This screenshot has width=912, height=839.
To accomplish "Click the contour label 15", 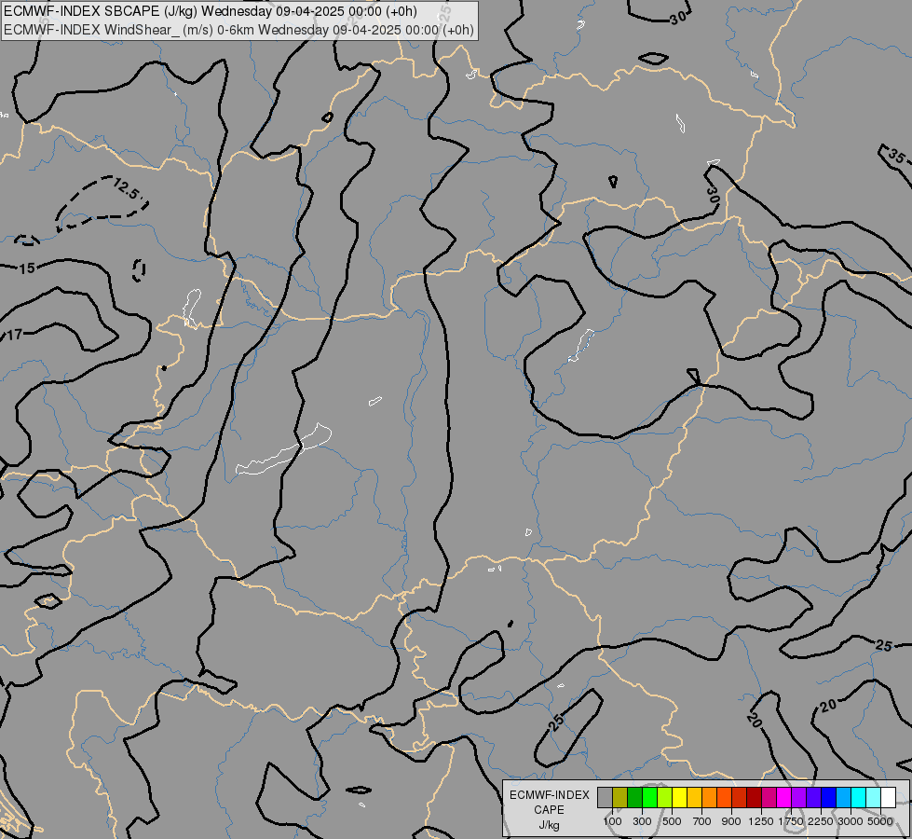I will click(x=27, y=268).
